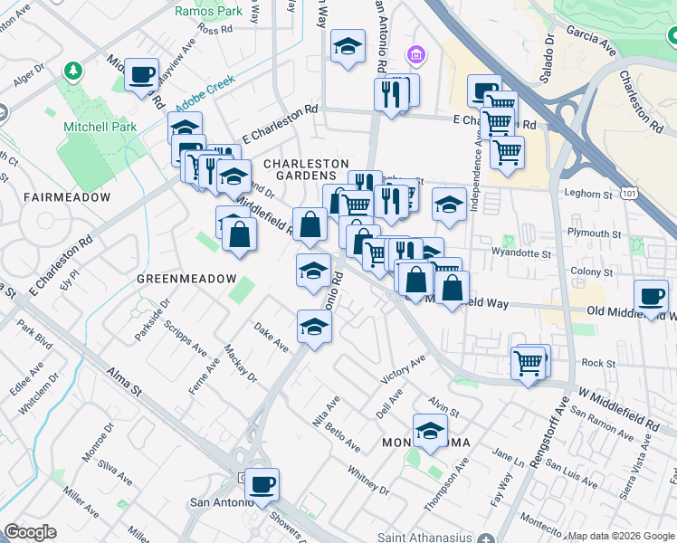Image resolution: width=677 pixels, height=543 pixels.
Task: Click the Wyandotte St label
Action: point(521,252)
